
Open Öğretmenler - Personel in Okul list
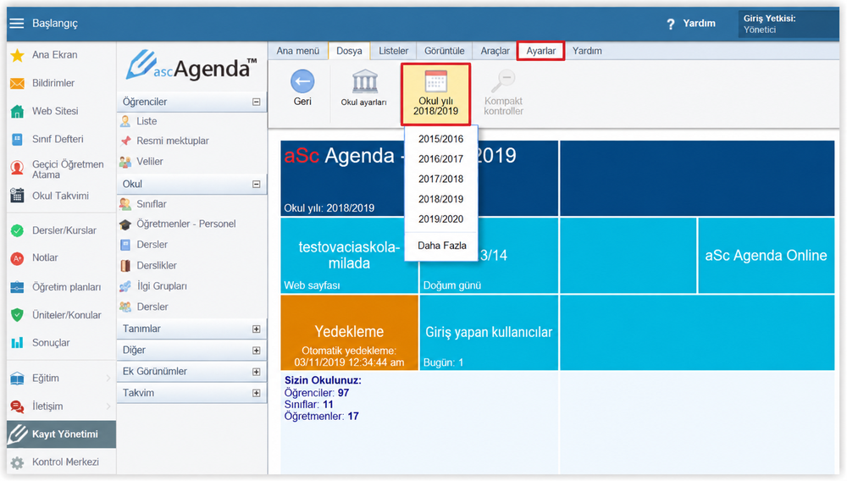click(x=185, y=224)
